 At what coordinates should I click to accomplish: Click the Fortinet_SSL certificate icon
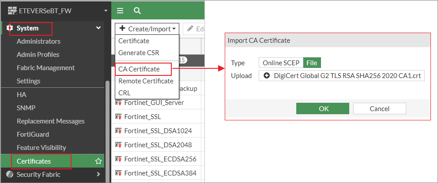coord(118,117)
